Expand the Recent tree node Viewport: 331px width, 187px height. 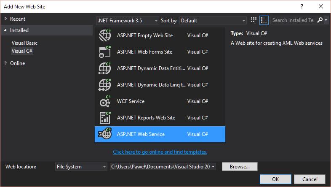coord(6,19)
